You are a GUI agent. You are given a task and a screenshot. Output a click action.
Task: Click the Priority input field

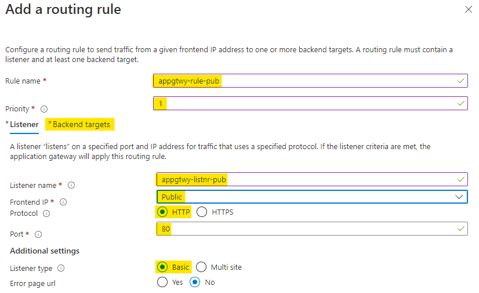(x=310, y=103)
